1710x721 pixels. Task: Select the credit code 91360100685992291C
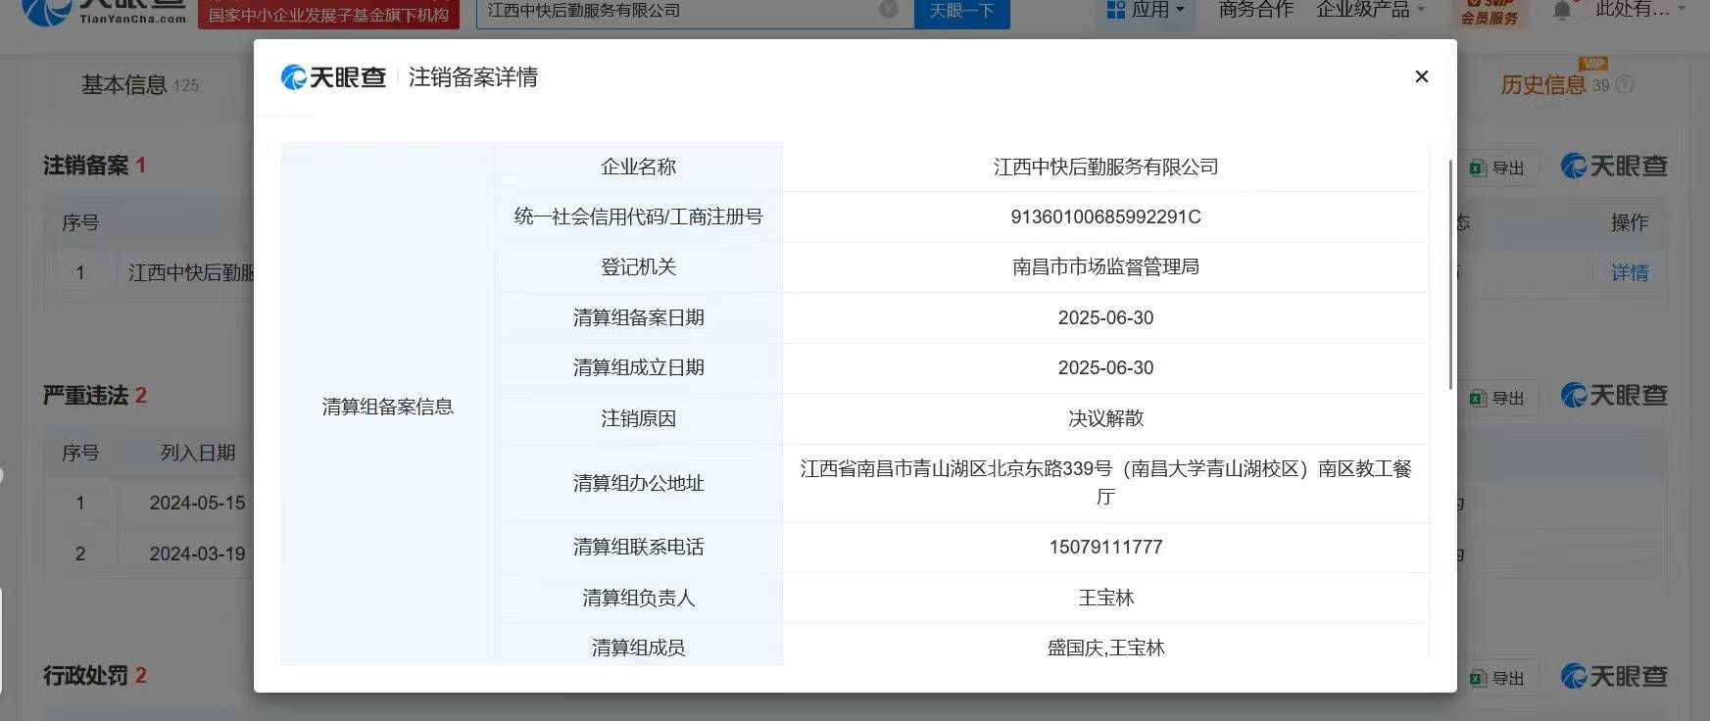[x=1106, y=216]
